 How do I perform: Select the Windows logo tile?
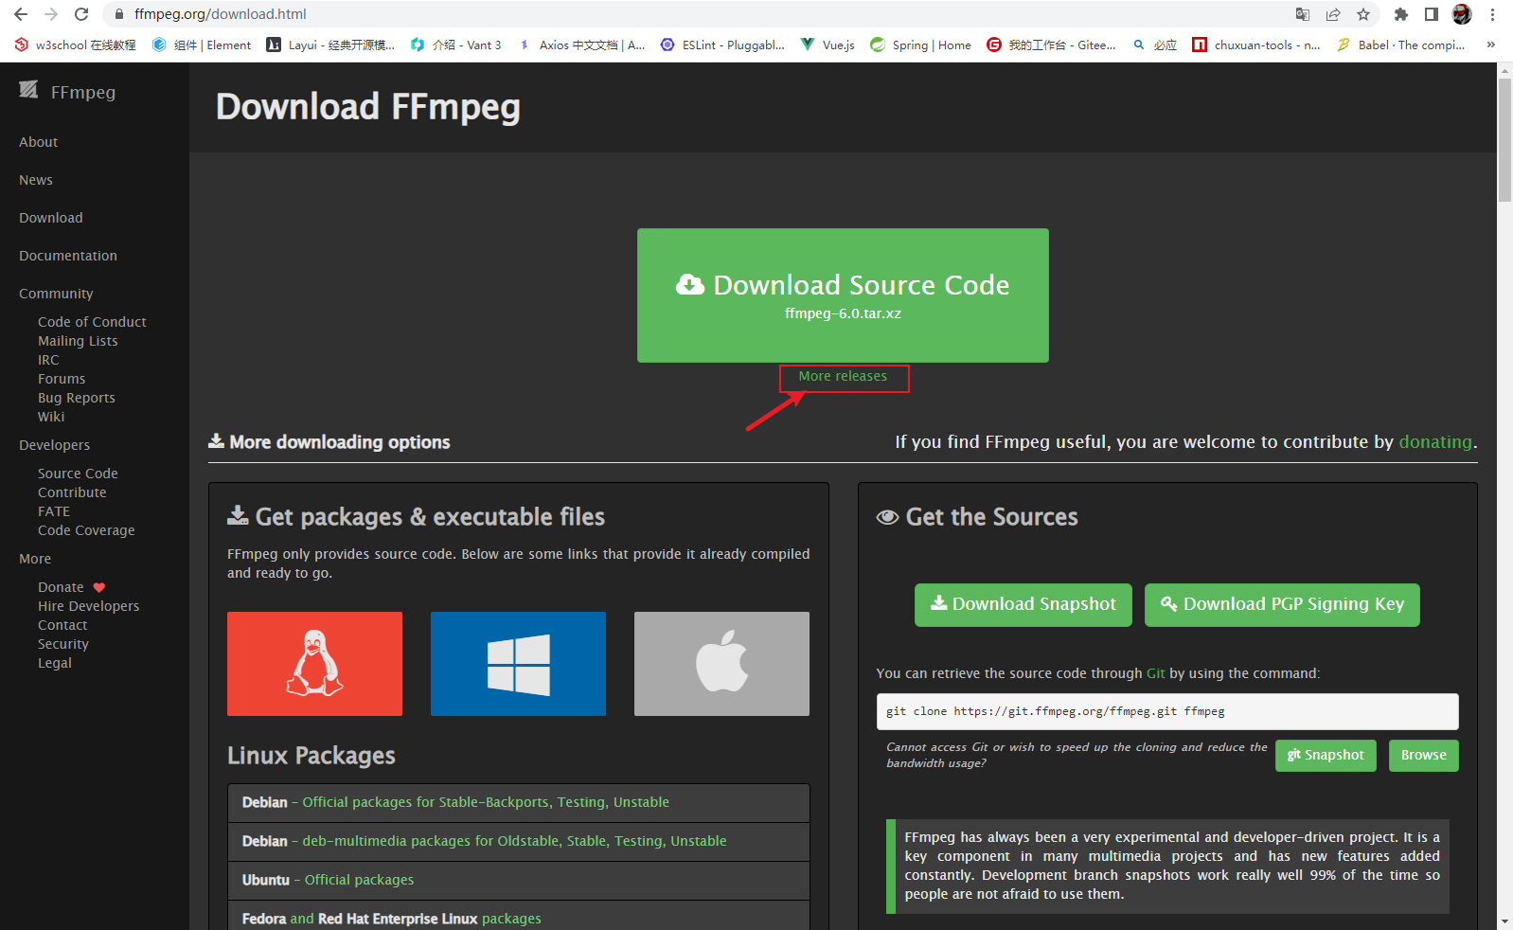[518, 664]
